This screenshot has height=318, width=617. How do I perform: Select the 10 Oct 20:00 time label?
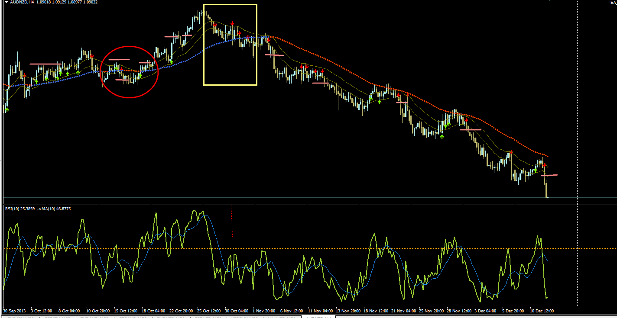tap(98, 311)
